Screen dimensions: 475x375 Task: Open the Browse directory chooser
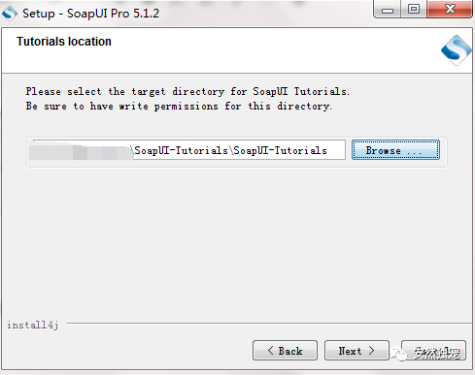(x=395, y=150)
